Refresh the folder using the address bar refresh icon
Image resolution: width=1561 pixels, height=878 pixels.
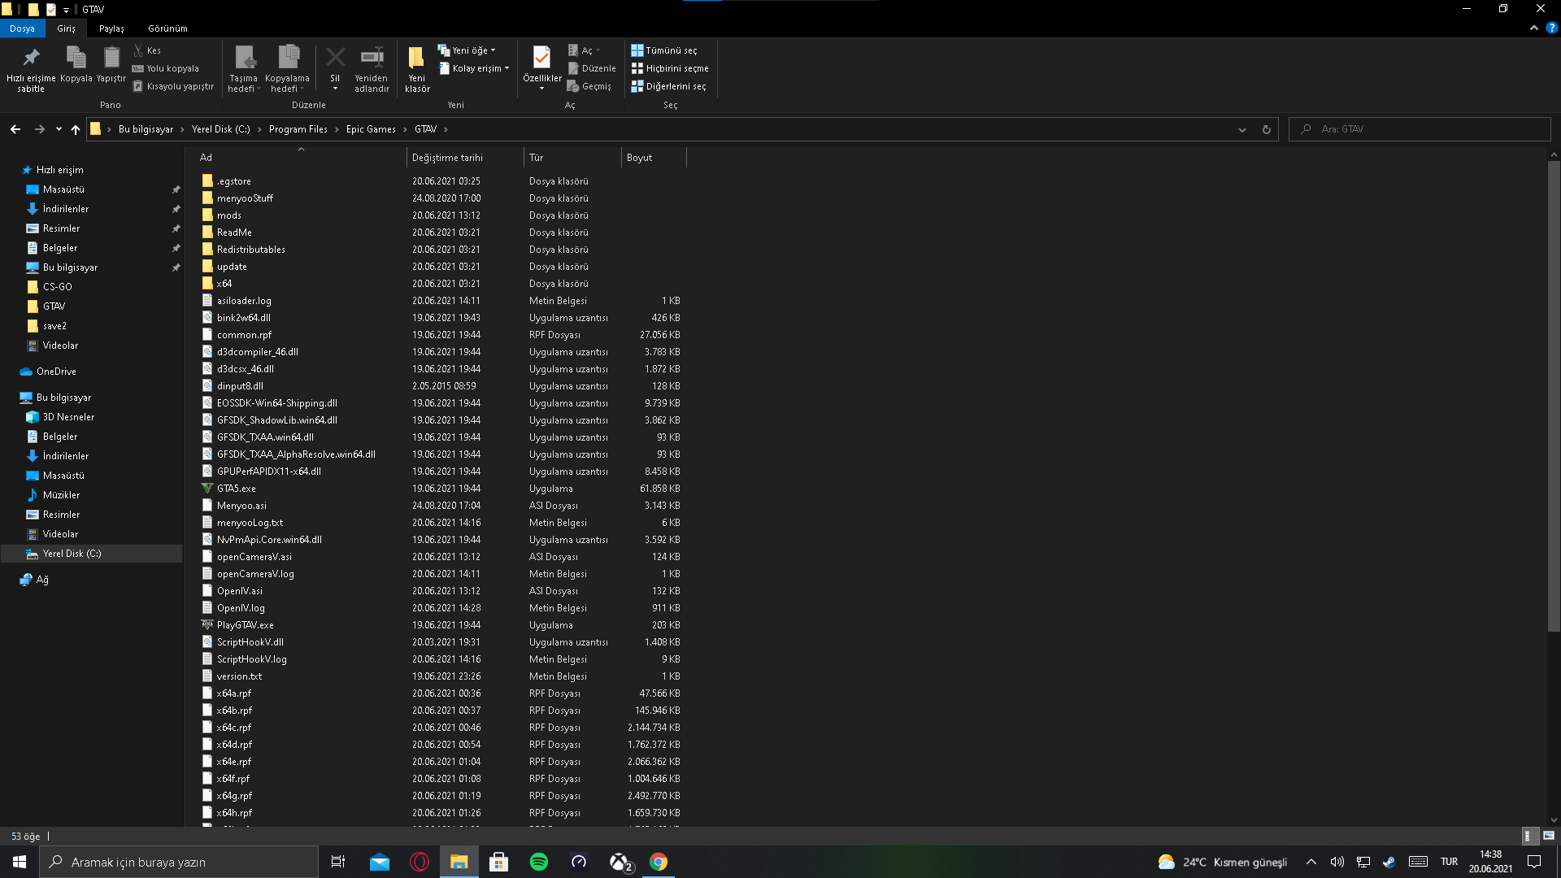click(x=1266, y=129)
